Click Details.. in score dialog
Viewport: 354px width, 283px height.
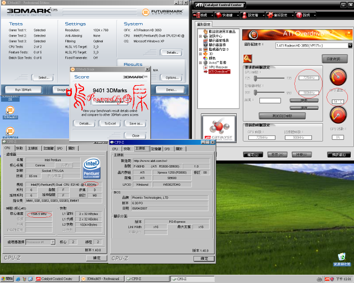[x=85, y=123]
